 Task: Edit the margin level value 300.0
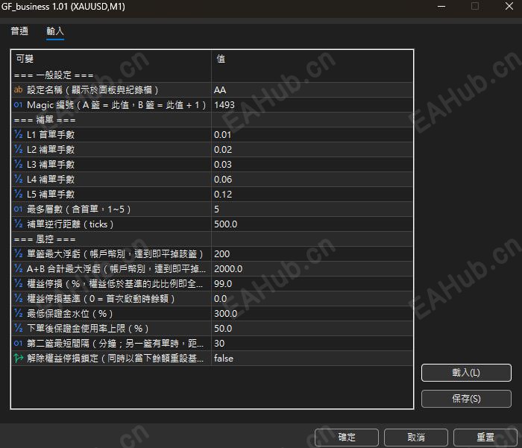[x=312, y=314]
